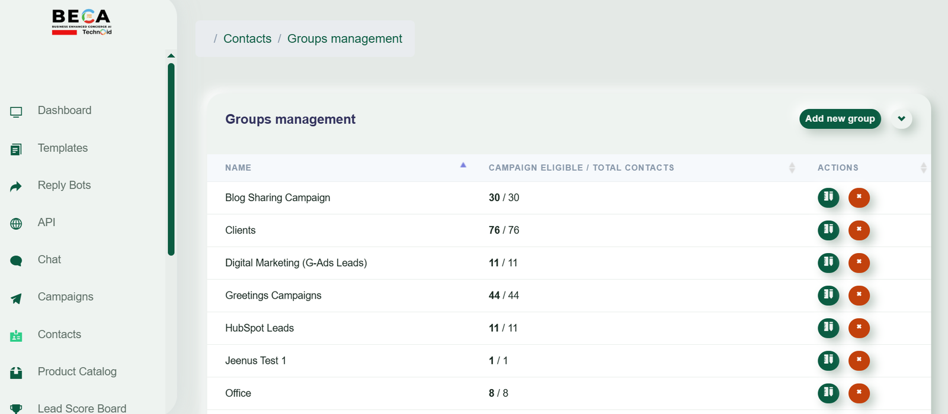Open Reply Bots via arrow icon
948x414 pixels.
click(16, 186)
